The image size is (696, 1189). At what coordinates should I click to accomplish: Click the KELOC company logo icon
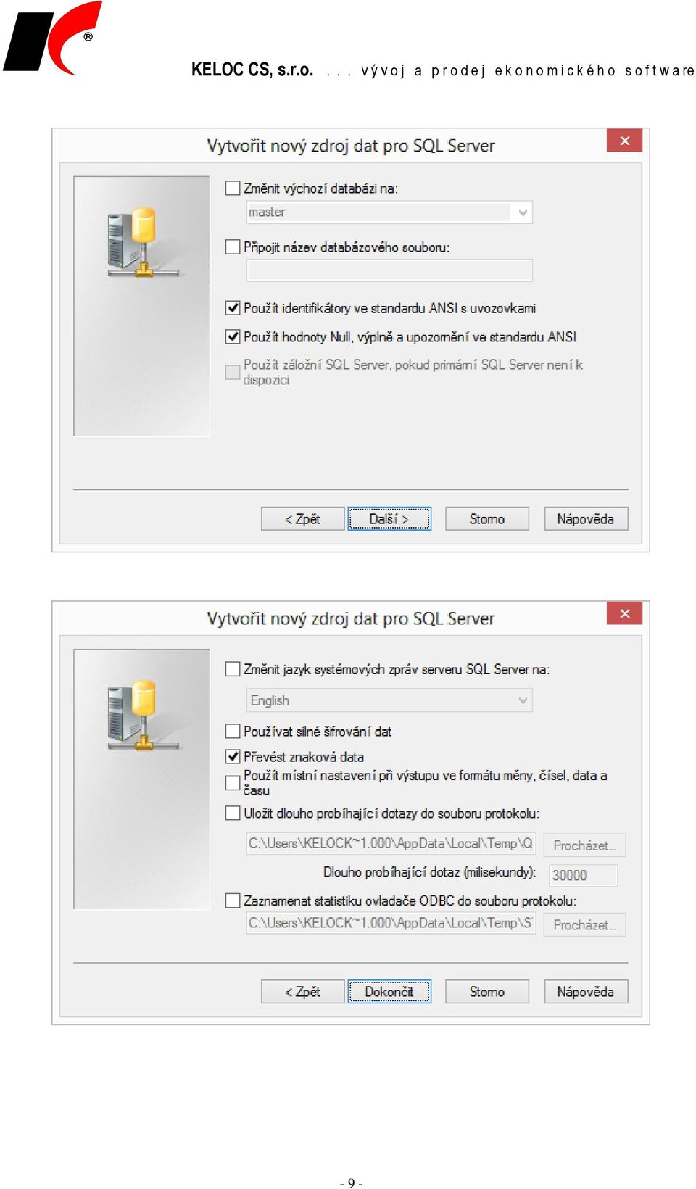tap(52, 38)
